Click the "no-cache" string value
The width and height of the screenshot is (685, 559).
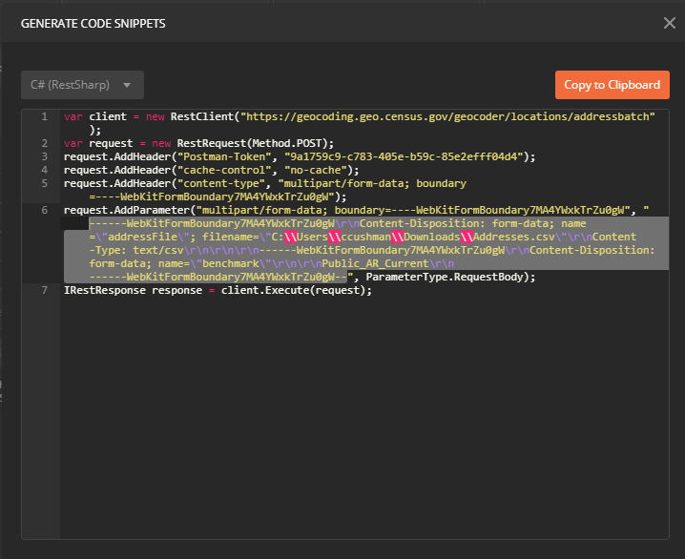tap(302, 170)
